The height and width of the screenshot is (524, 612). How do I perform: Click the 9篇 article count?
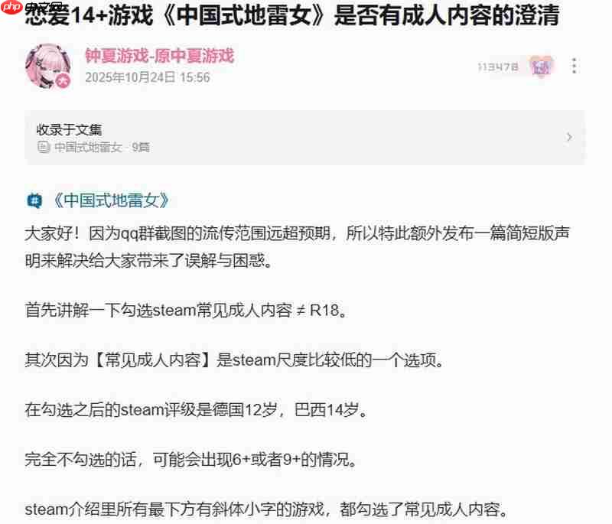pos(141,147)
